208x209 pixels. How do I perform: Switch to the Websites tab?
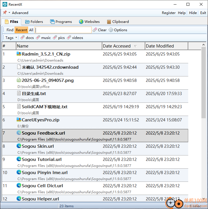click(x=89, y=21)
